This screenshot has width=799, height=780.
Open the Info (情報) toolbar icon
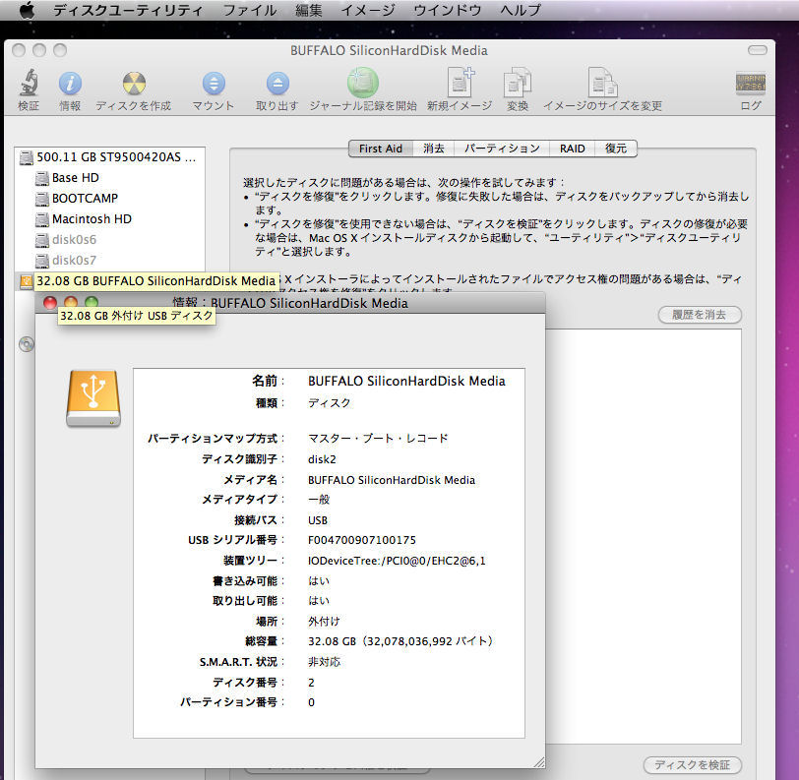[x=70, y=83]
